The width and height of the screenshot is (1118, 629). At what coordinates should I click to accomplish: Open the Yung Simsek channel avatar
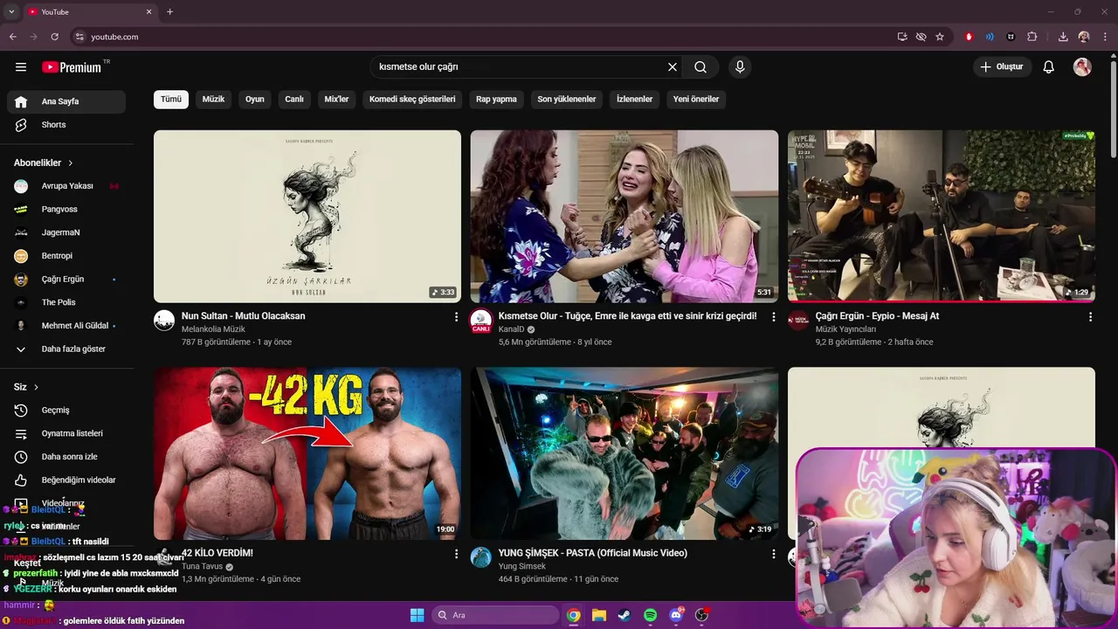pyautogui.click(x=481, y=557)
